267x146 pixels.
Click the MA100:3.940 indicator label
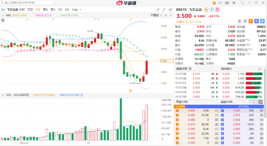point(69,15)
